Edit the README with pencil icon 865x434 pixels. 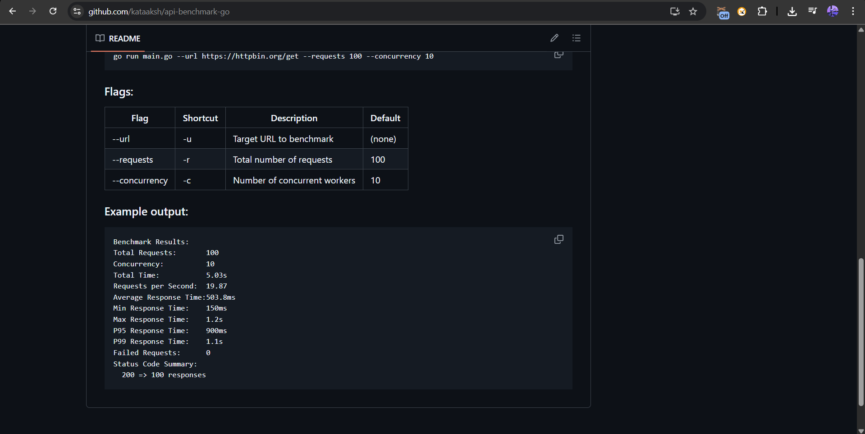554,38
